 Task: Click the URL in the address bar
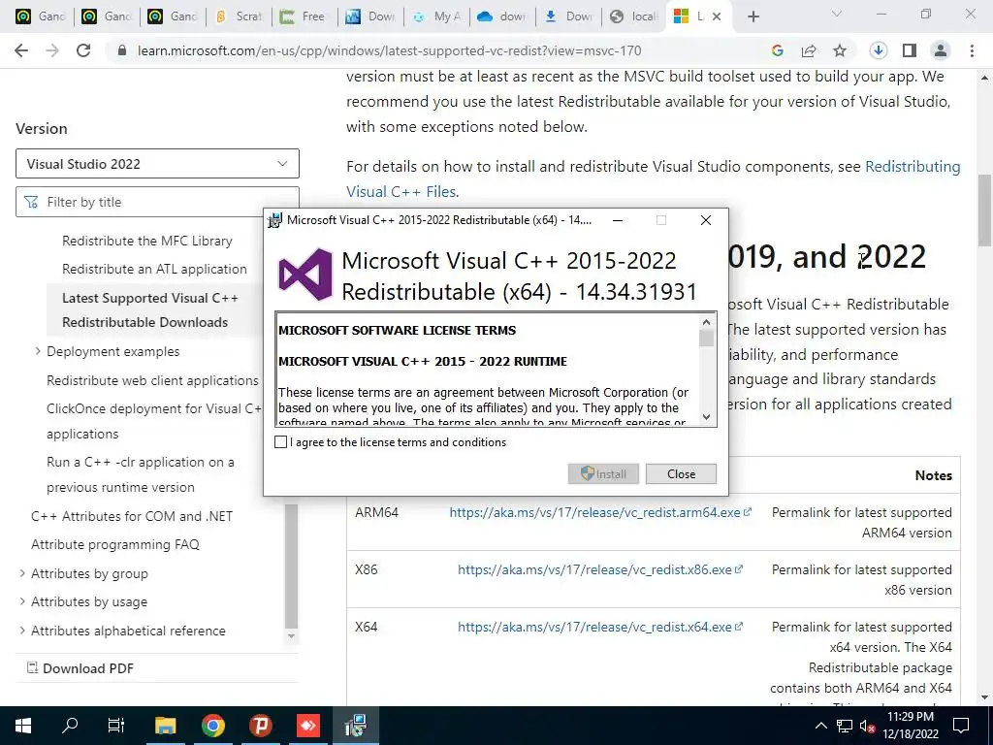390,50
